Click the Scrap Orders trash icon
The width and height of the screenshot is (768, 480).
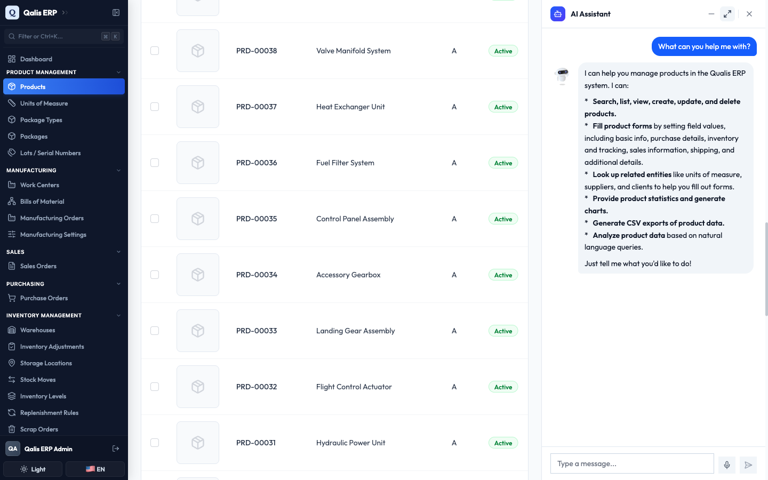point(12,429)
